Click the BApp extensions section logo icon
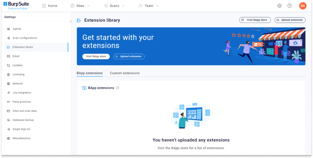Viewport: 313px width, 158px height. pos(84,88)
